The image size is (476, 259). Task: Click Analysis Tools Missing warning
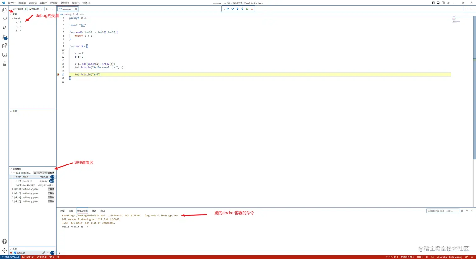point(450,257)
